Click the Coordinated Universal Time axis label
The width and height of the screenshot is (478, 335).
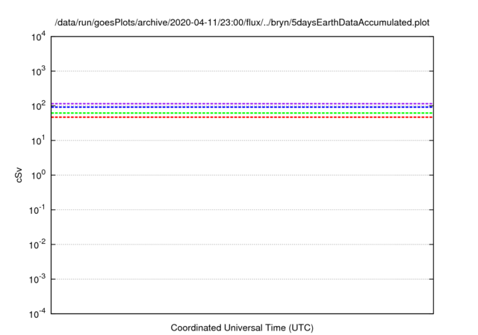click(x=242, y=328)
